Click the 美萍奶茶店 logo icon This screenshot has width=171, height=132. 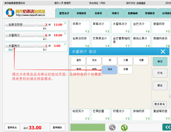click(10, 12)
